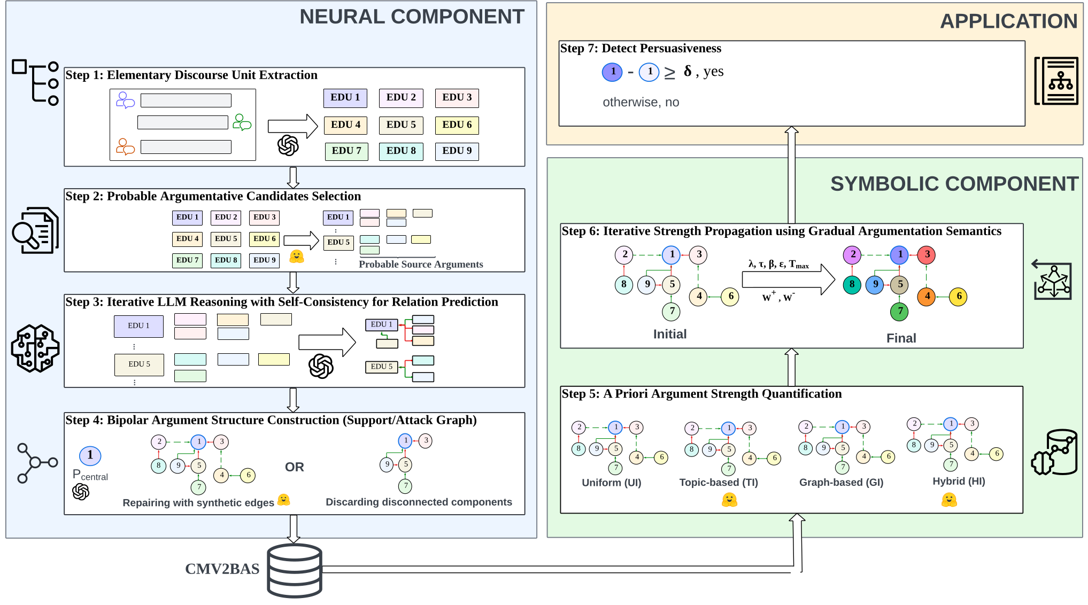Click the orange node 4 in Final graph

click(927, 297)
